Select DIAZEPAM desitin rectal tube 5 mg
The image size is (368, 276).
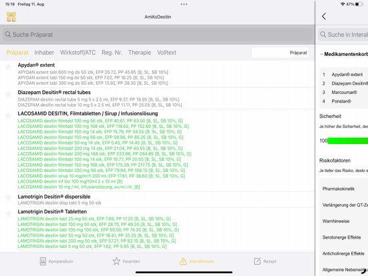click(x=99, y=99)
